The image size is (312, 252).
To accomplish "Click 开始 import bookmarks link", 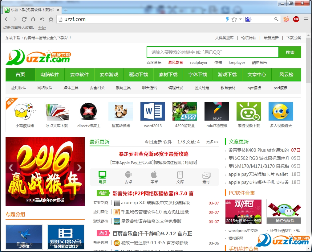I will tap(42, 28).
